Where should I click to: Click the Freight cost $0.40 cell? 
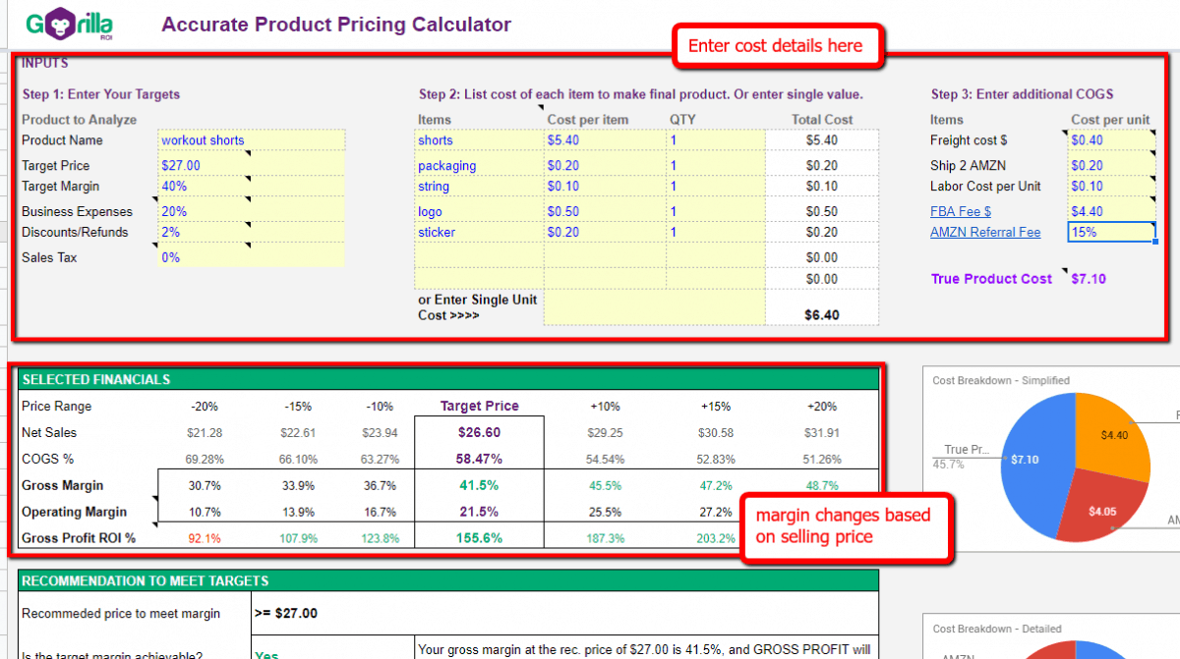pos(1109,139)
